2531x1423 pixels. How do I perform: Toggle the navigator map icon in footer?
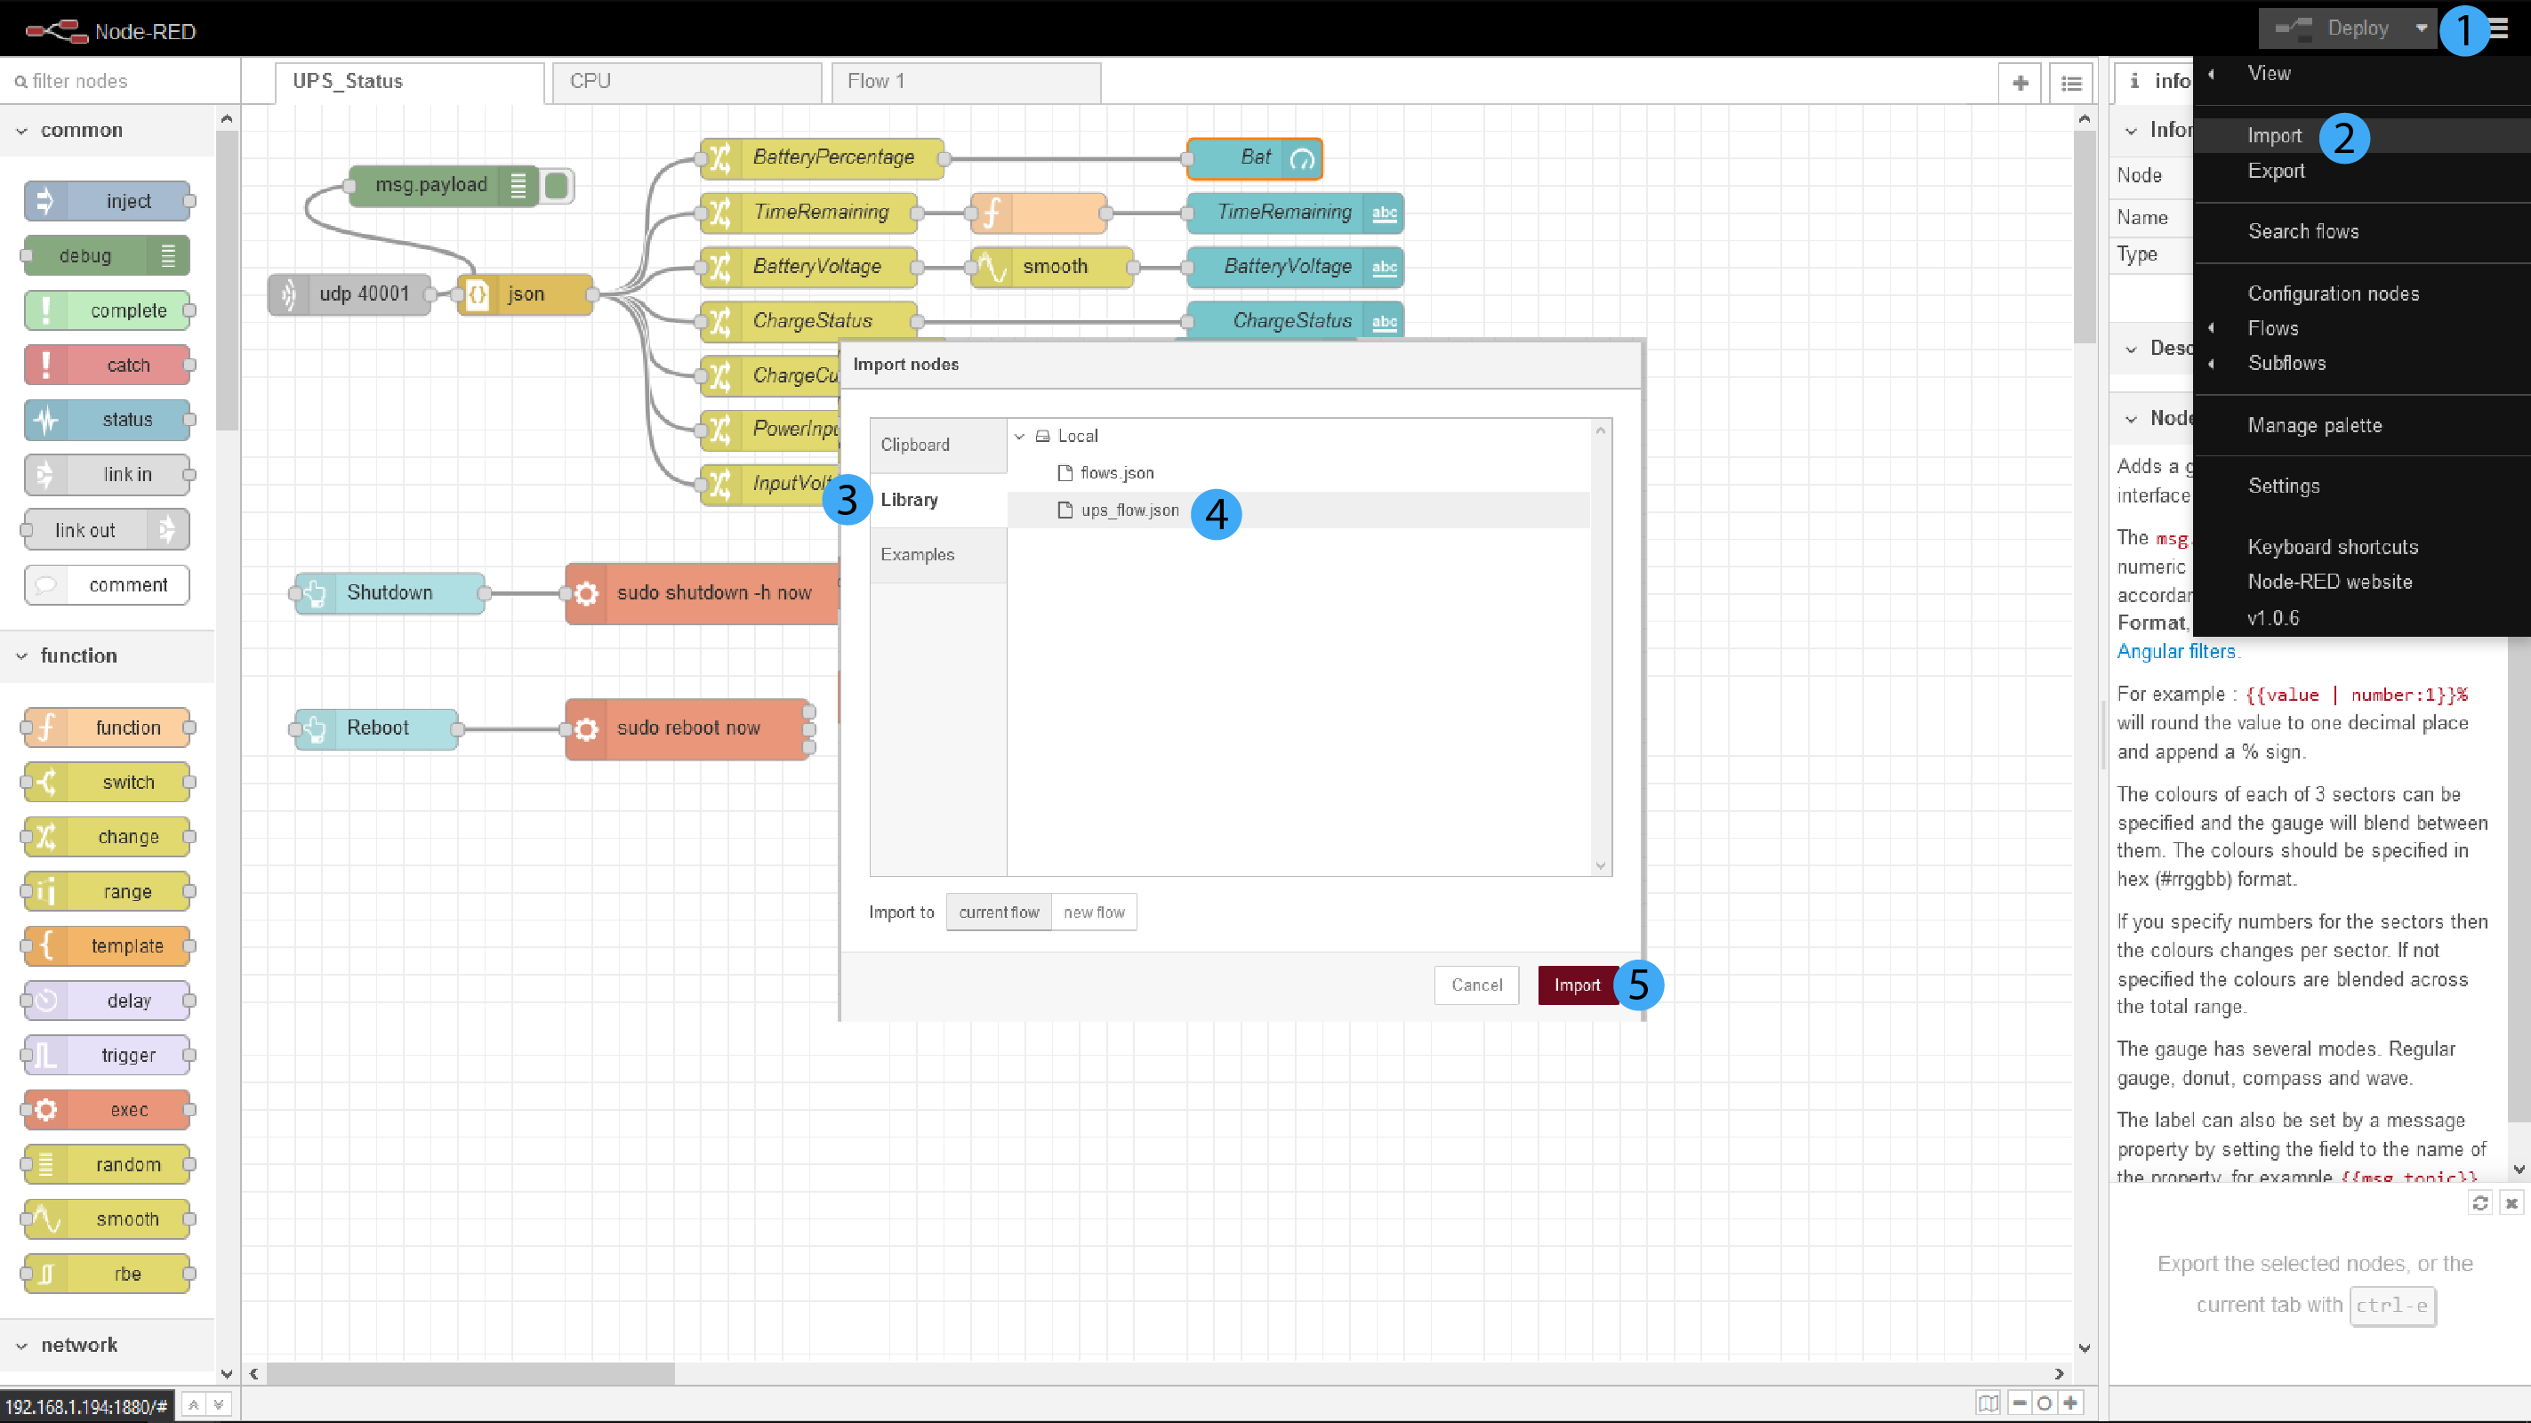pyautogui.click(x=1988, y=1403)
